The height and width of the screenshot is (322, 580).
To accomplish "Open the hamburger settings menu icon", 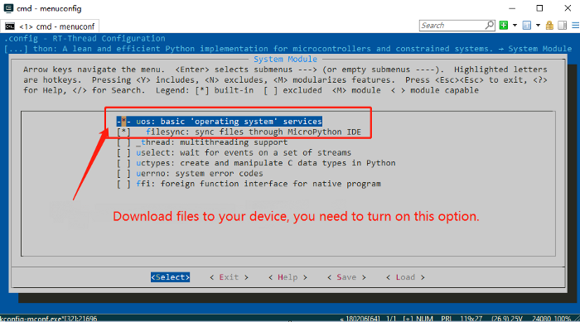I will [x=576, y=25].
